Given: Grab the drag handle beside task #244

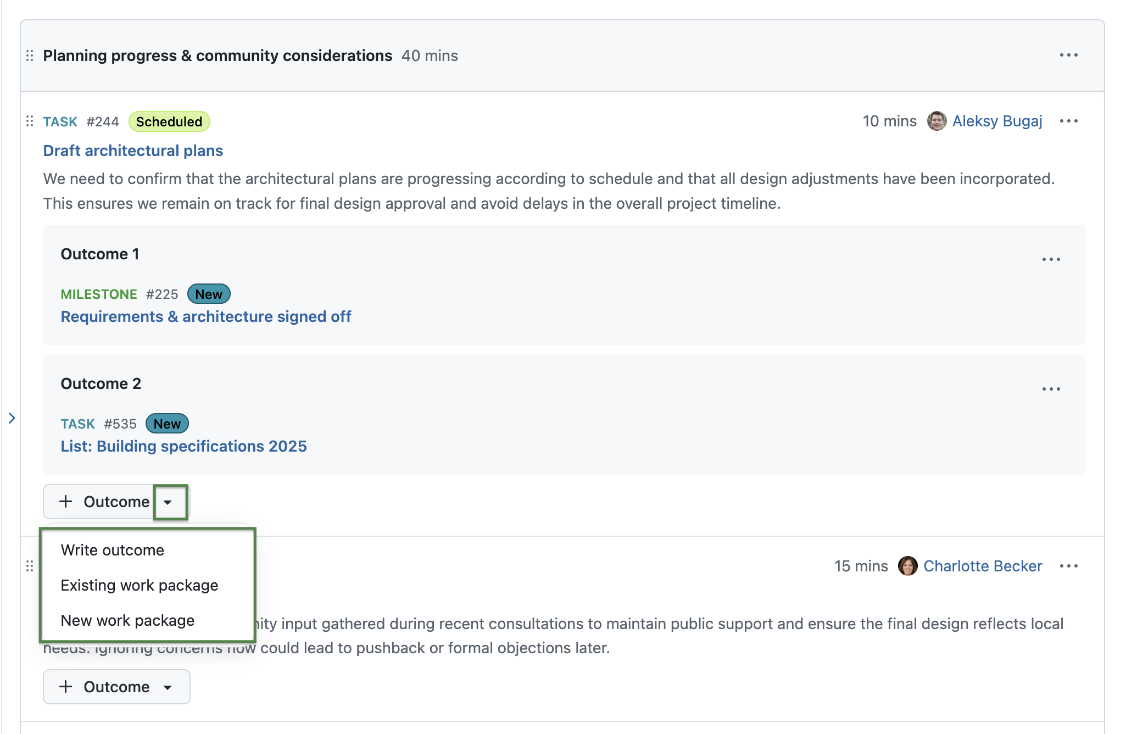Looking at the screenshot, I should coord(30,121).
